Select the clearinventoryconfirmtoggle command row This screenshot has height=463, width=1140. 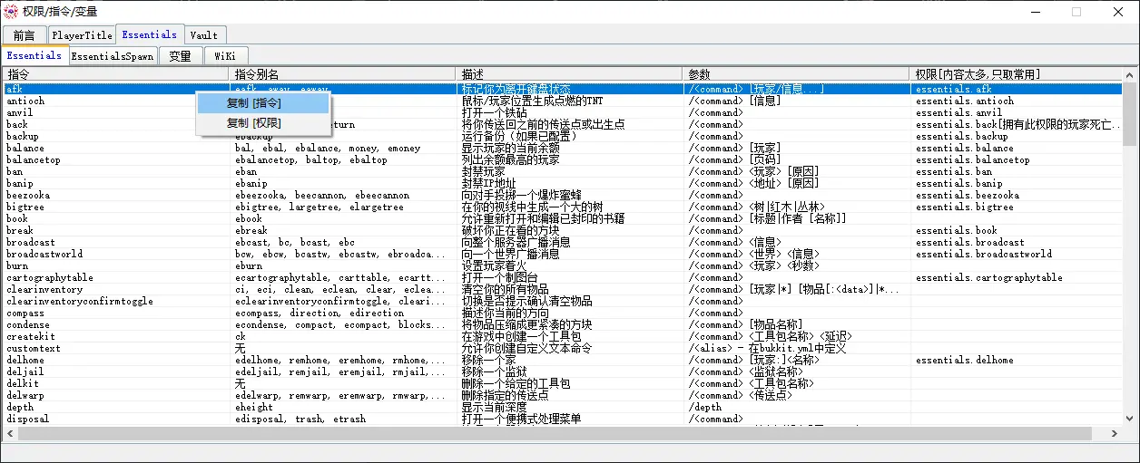pos(563,301)
